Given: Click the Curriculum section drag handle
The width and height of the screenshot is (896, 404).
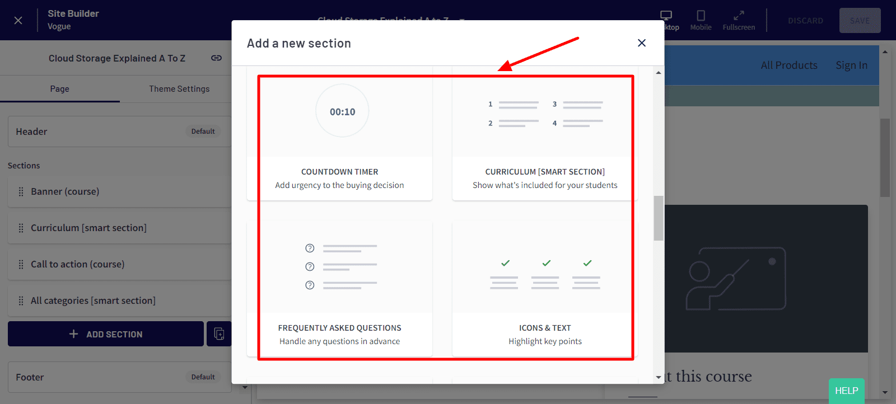Looking at the screenshot, I should coord(21,228).
